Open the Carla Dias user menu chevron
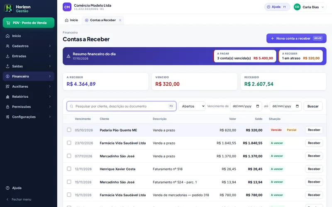This screenshot has height=207, width=332. (x=323, y=7)
